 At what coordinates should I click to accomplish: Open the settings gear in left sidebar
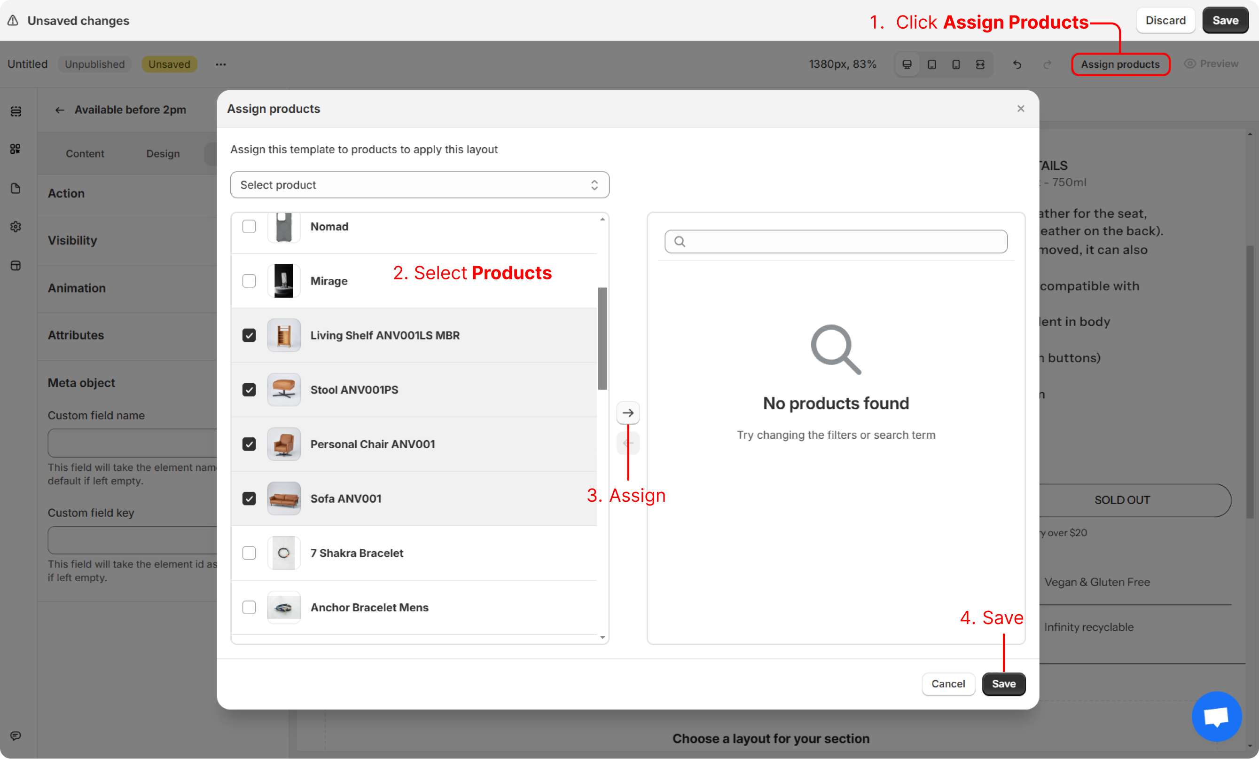click(16, 227)
